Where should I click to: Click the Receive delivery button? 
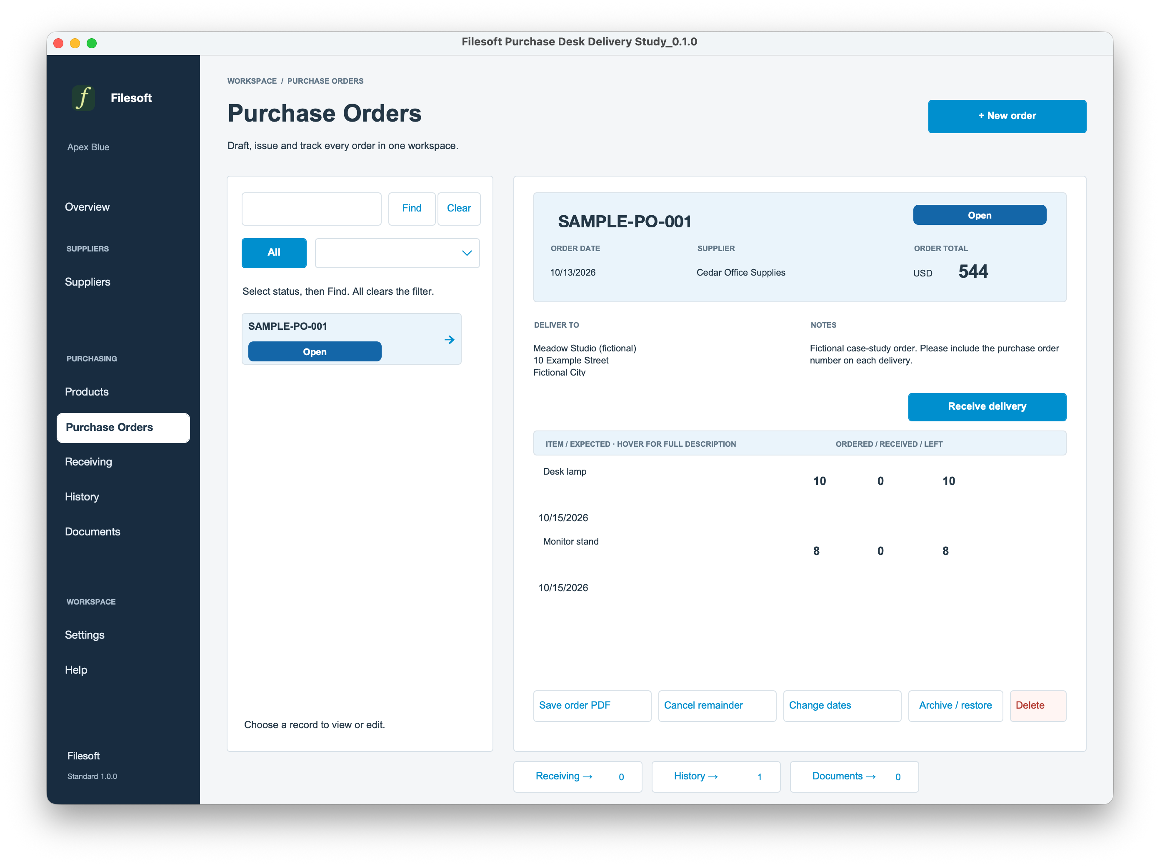pyautogui.click(x=987, y=407)
